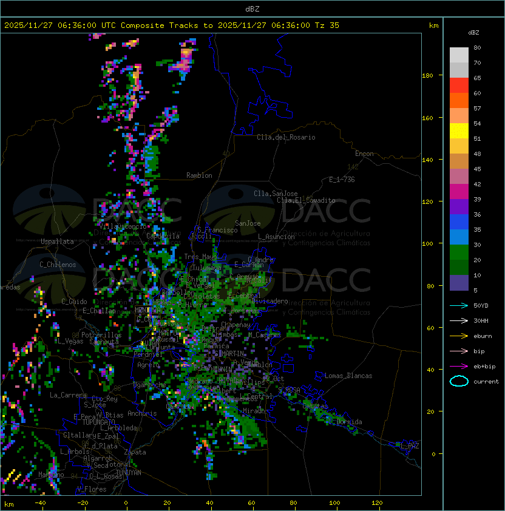This screenshot has height=511, width=505.
Task: Click the 'Villavicencio' map label
Action: pos(123,226)
